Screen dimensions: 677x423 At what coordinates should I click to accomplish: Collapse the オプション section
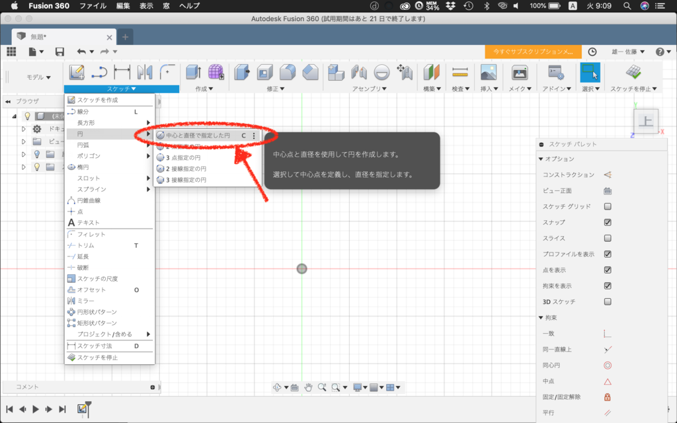541,159
